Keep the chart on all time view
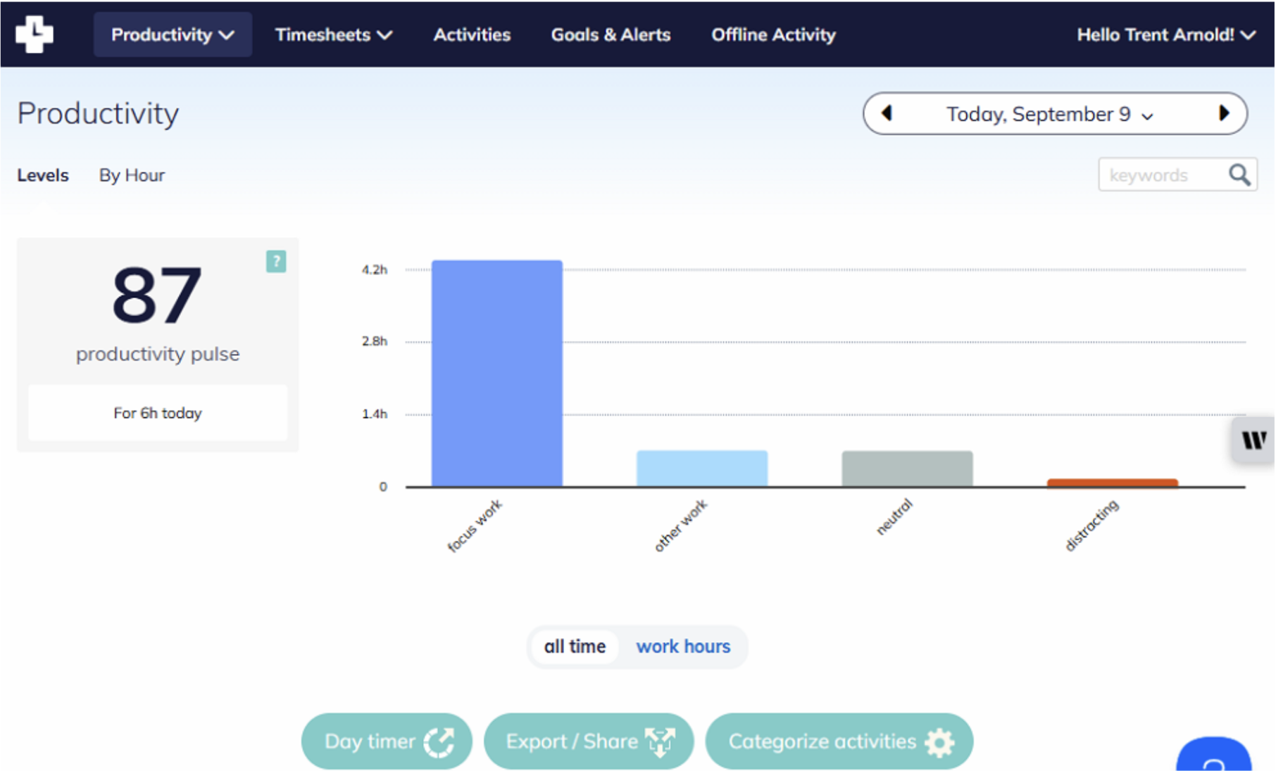The width and height of the screenshot is (1283, 771). 574,646
